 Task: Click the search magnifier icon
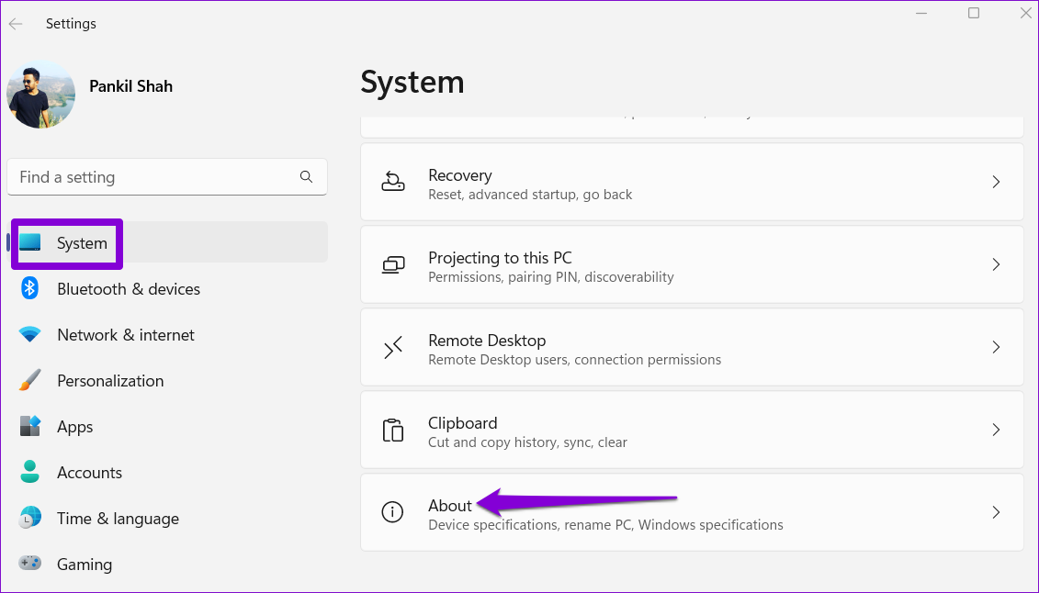tap(306, 176)
